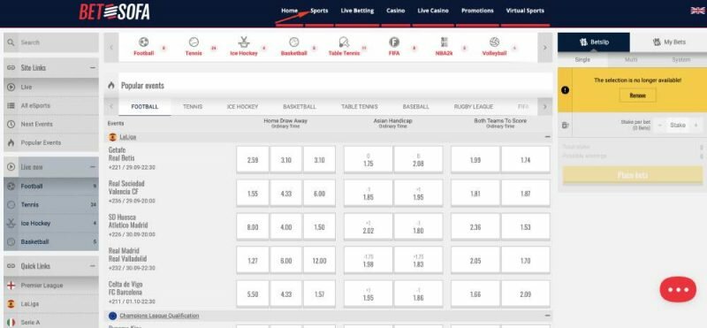Collapse the Site Links section
Screen dimensions: 707x328
click(x=93, y=68)
